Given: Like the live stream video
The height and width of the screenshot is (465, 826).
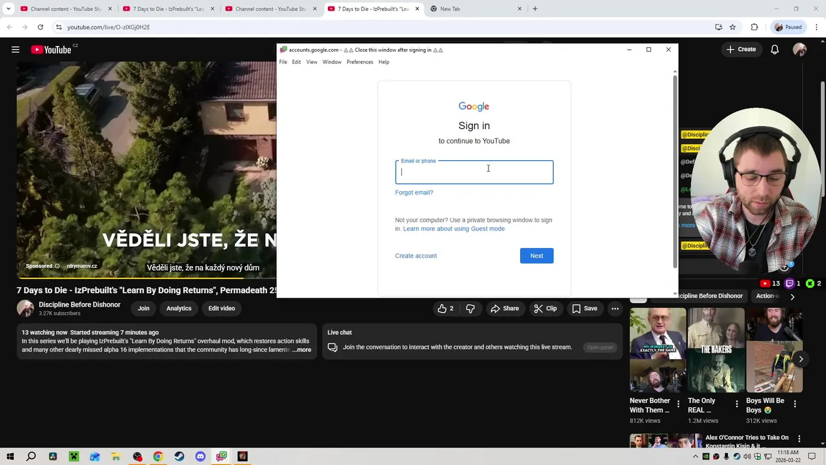Looking at the screenshot, I should (445, 309).
